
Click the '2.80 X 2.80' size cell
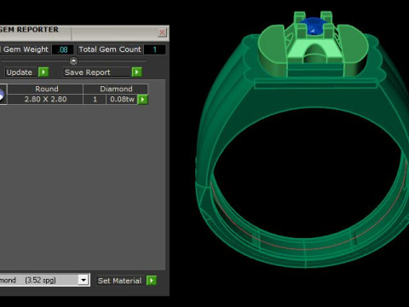[x=45, y=99]
